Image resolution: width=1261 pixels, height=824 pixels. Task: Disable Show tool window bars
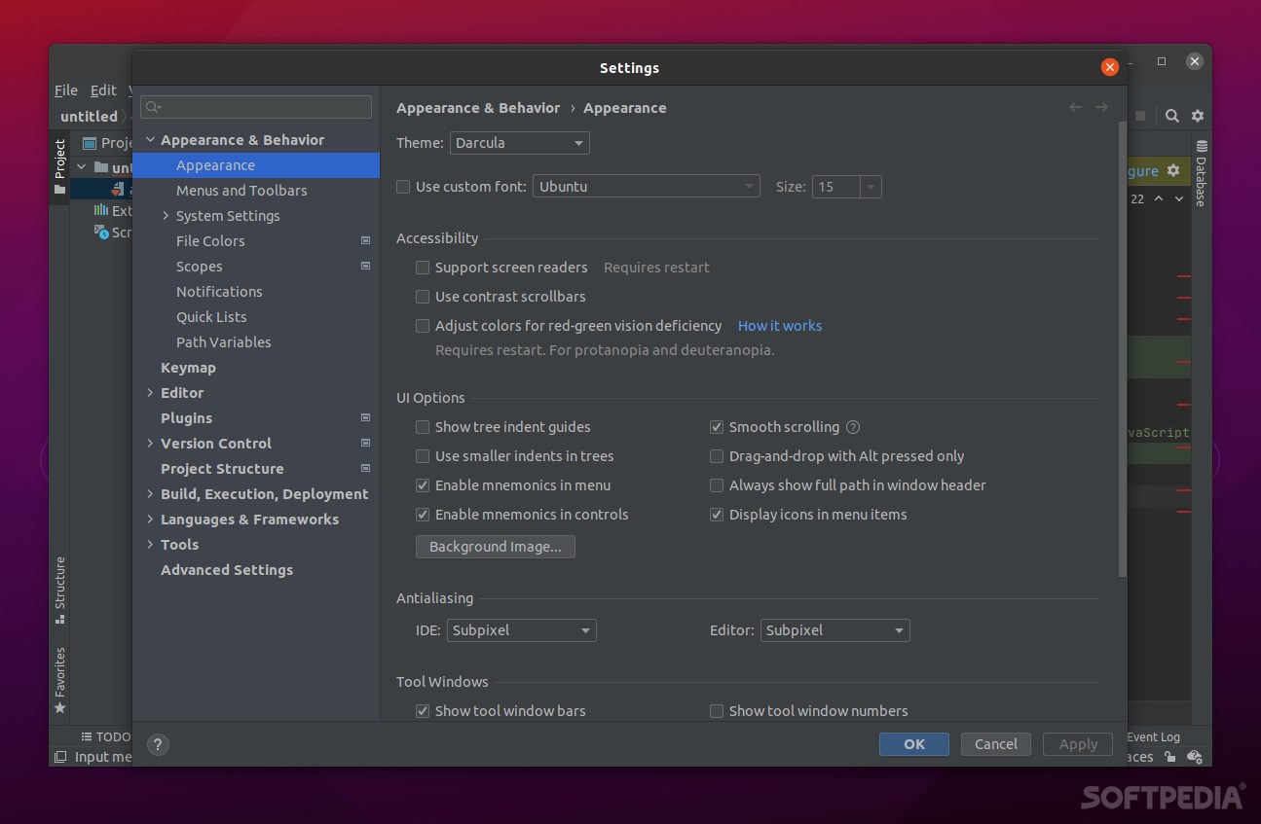pyautogui.click(x=423, y=711)
